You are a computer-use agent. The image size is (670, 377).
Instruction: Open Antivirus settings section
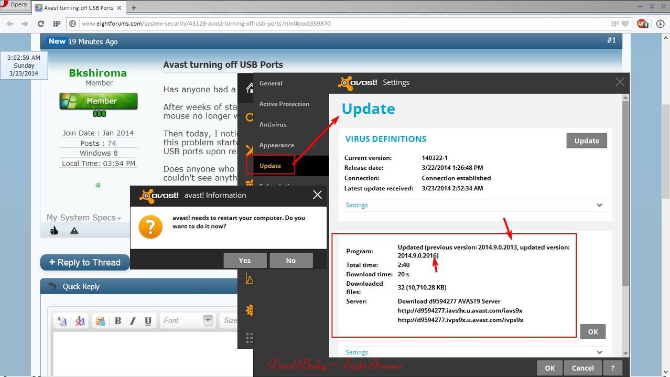tap(273, 124)
